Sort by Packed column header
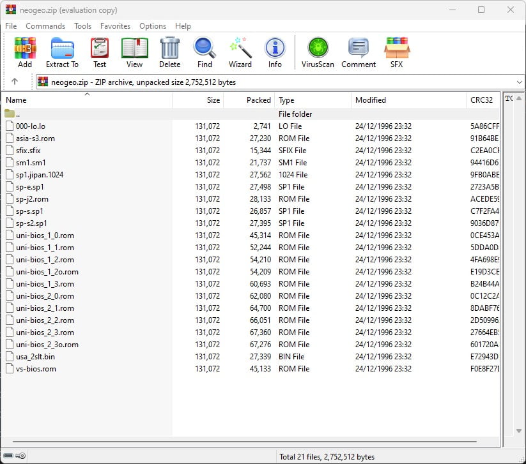 (249, 100)
